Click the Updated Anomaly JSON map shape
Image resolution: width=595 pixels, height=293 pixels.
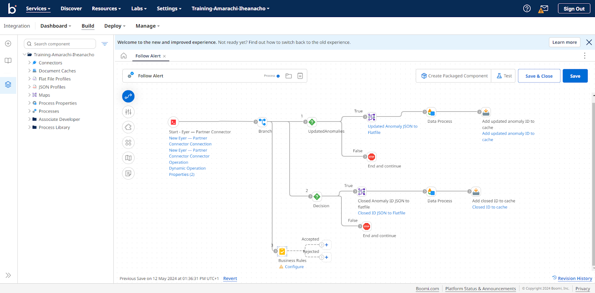click(x=372, y=117)
